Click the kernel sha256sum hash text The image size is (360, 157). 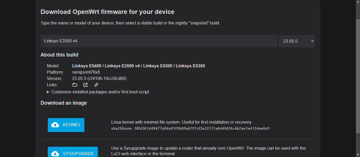(202, 129)
